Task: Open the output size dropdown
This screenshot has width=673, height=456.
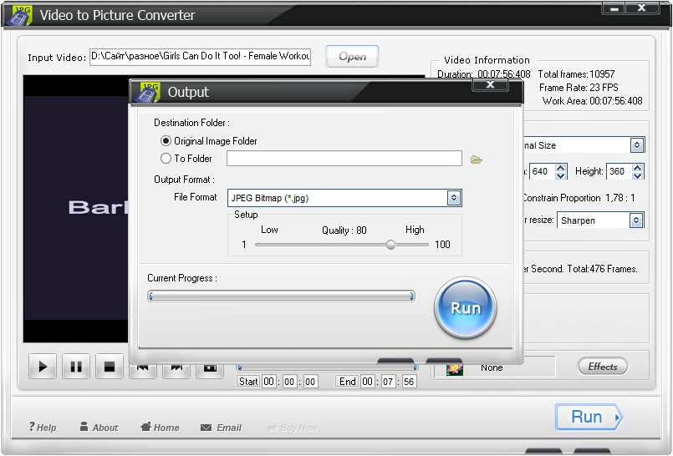Action: tap(636, 145)
